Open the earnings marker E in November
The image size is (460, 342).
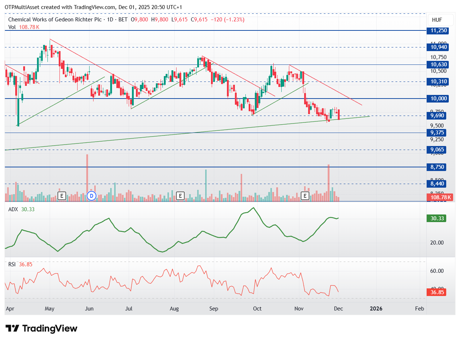tap(305, 196)
